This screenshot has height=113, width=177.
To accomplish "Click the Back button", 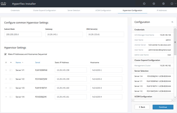I will pyautogui.click(x=142, y=107).
